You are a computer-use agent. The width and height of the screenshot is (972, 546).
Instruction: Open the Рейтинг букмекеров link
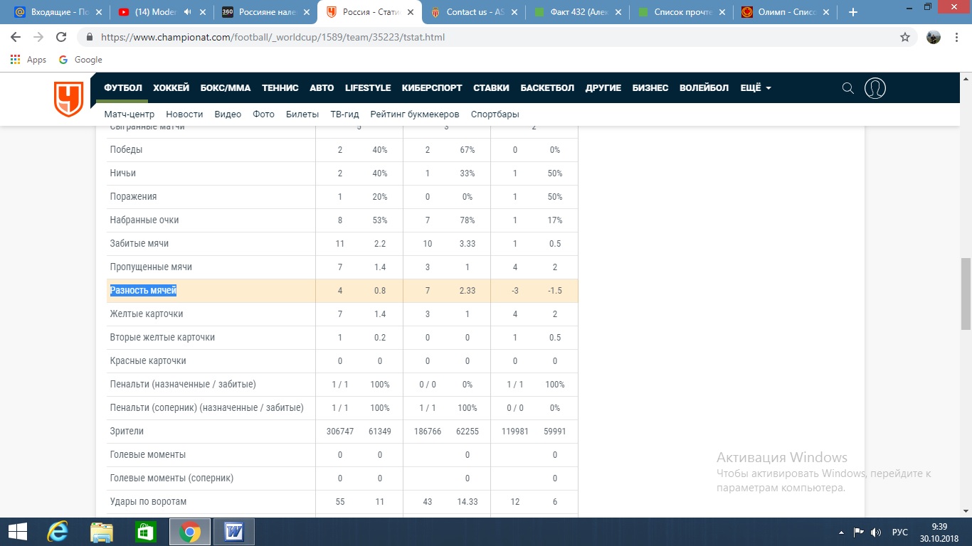point(415,114)
